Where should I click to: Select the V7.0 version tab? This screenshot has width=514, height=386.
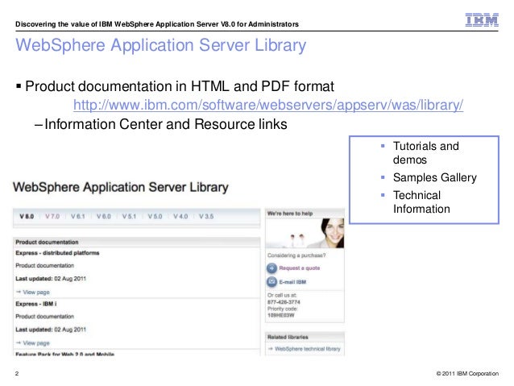tap(52, 217)
